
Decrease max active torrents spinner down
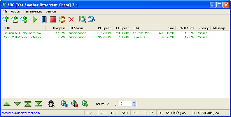(134, 105)
